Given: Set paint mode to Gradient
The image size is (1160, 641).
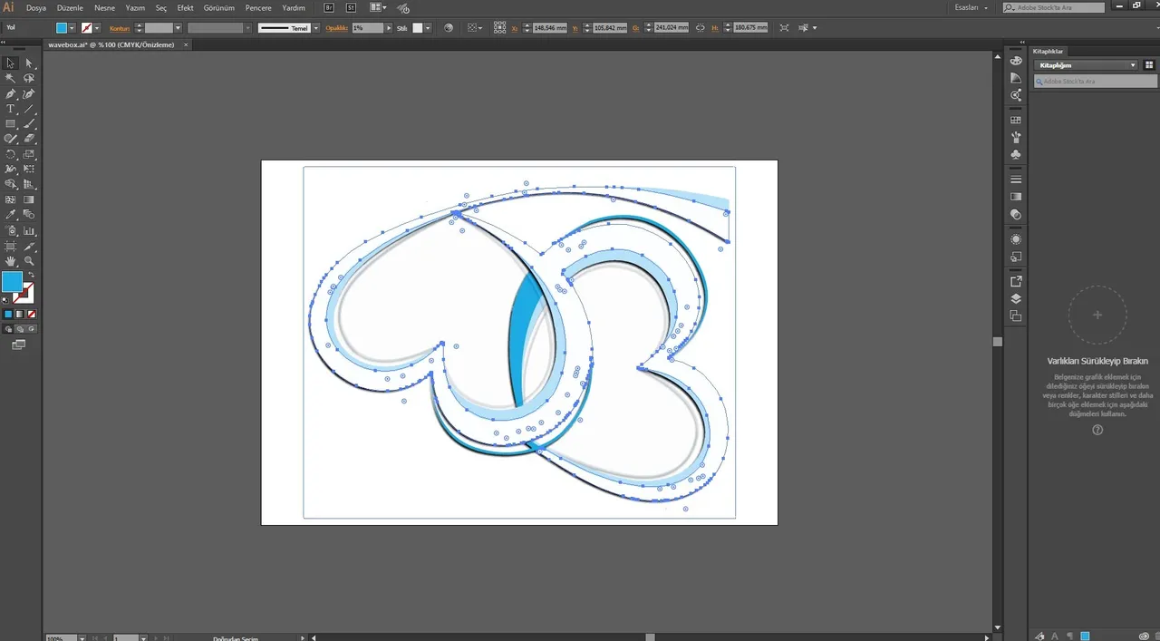Looking at the screenshot, I should pos(20,314).
